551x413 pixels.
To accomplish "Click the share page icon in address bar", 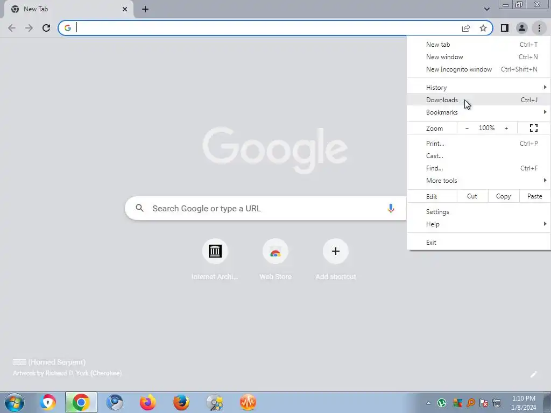I will click(x=466, y=28).
